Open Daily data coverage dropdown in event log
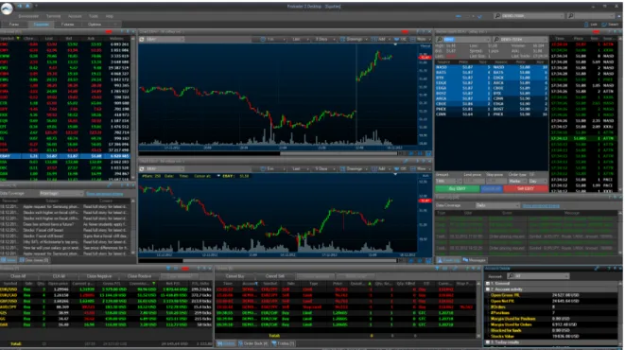625x350 pixels. pyautogui.click(x=497, y=205)
